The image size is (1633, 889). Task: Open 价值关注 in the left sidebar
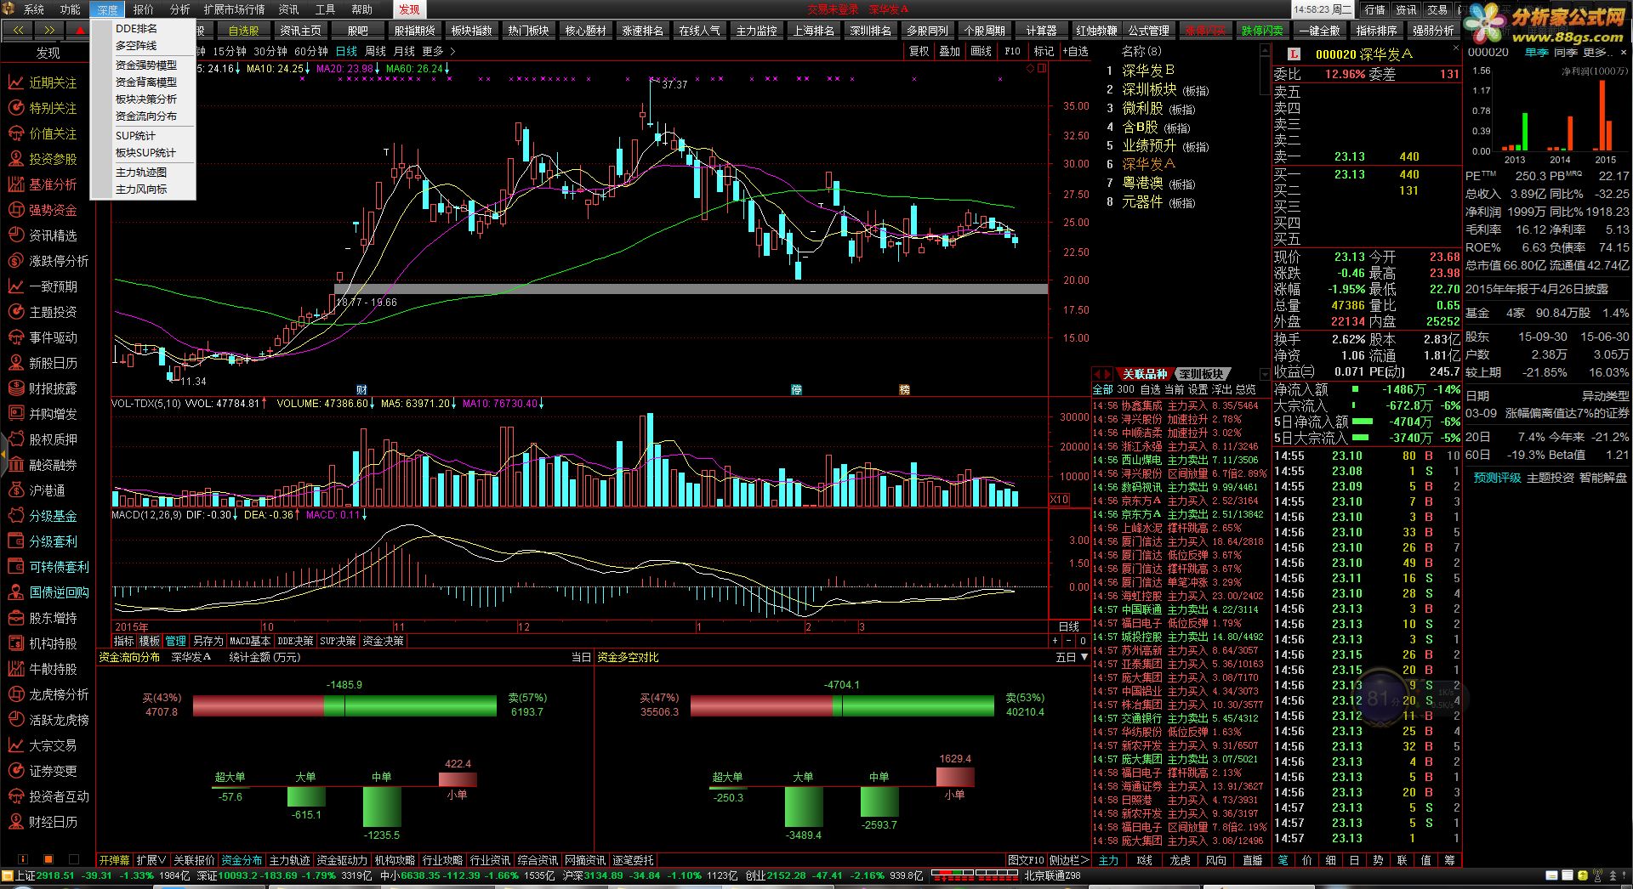(x=53, y=133)
